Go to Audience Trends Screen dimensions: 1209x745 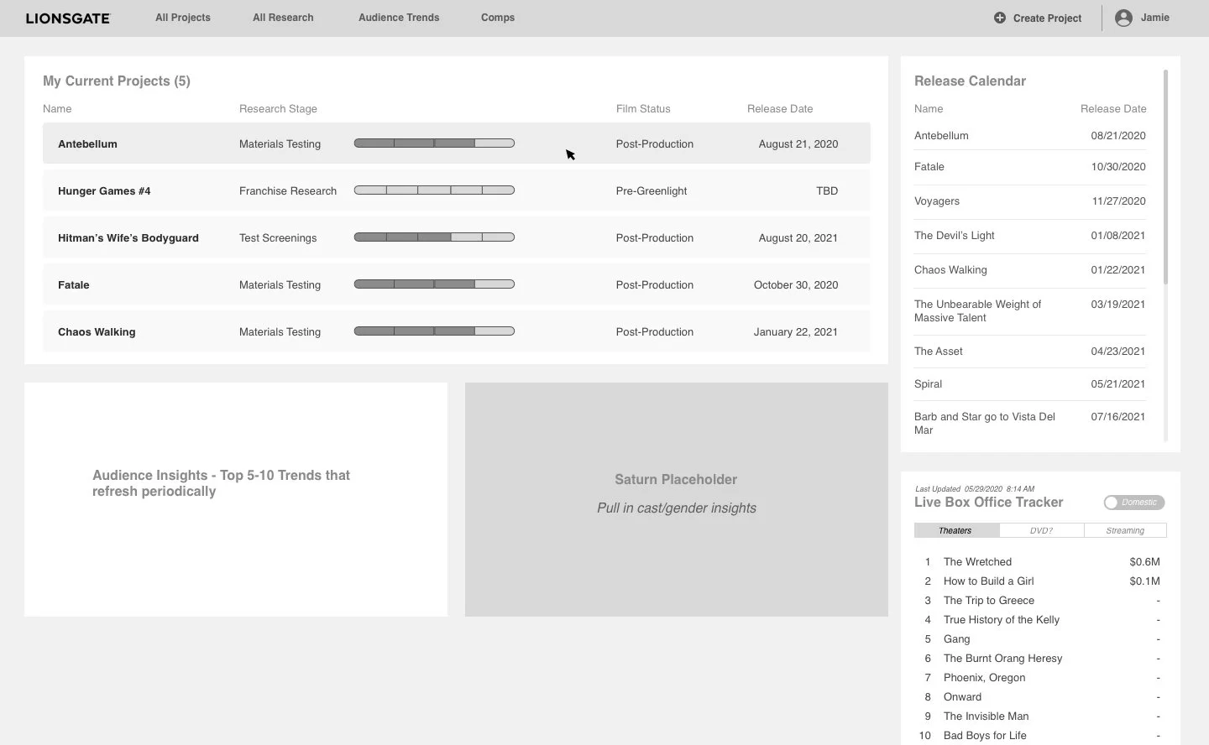[x=399, y=18]
